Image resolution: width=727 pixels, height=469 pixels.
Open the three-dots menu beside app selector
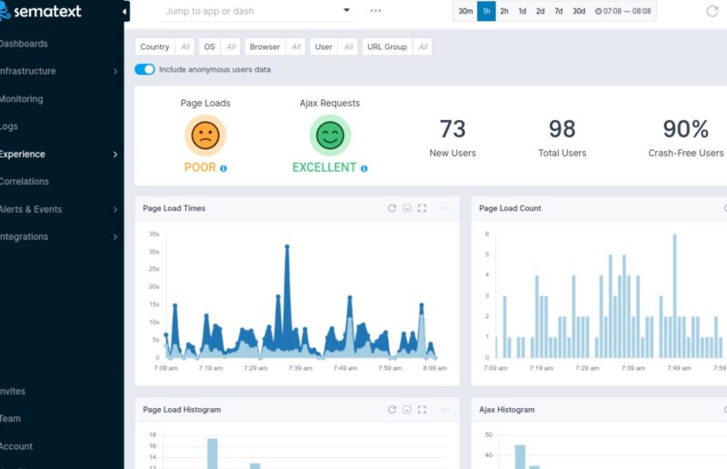pos(375,11)
